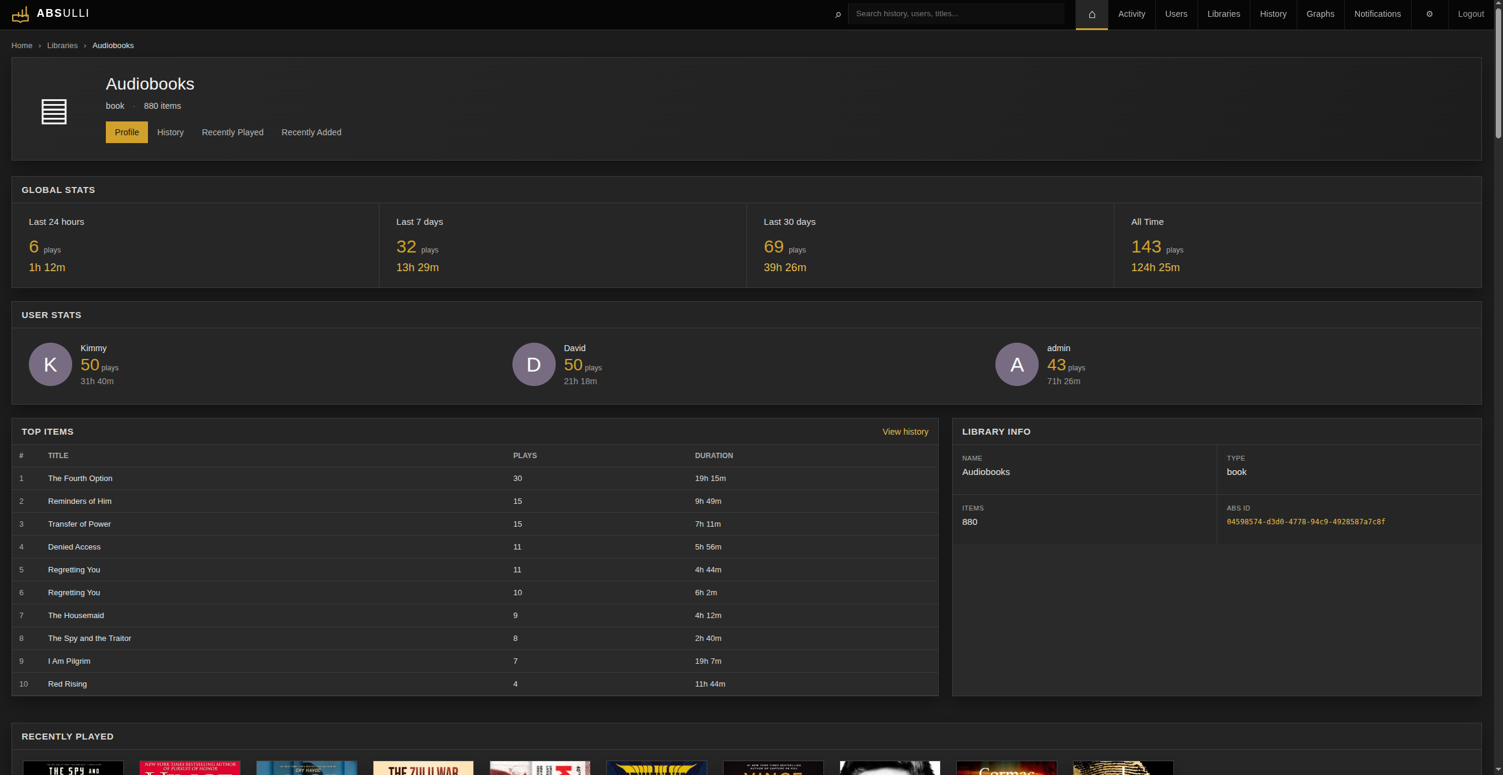
Task: Switch to Recently Played tab
Action: [x=233, y=132]
